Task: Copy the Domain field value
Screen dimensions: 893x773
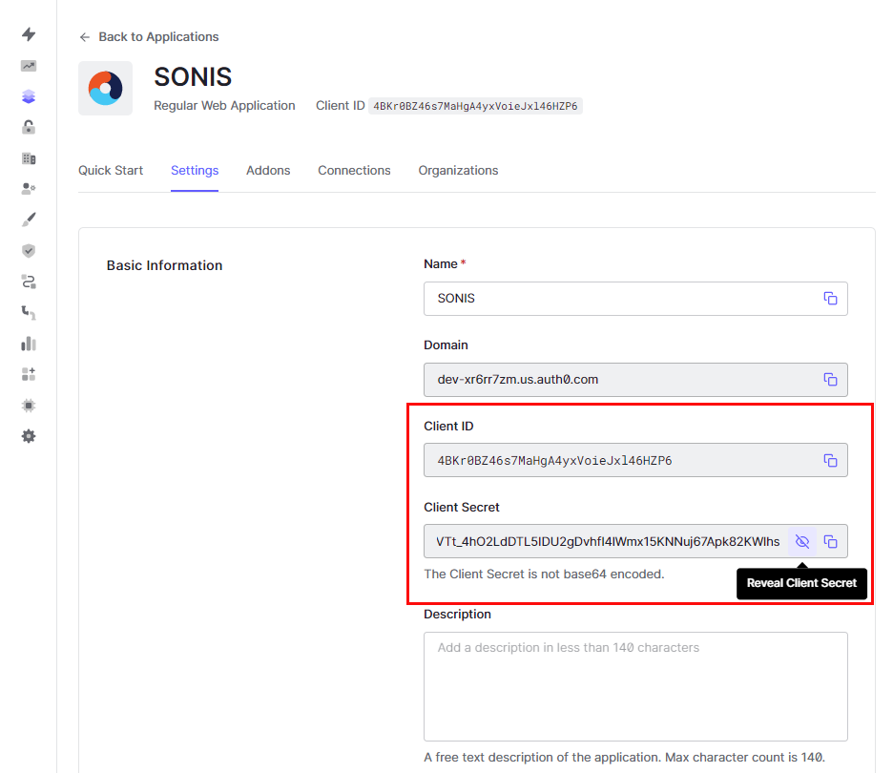Action: [x=831, y=379]
